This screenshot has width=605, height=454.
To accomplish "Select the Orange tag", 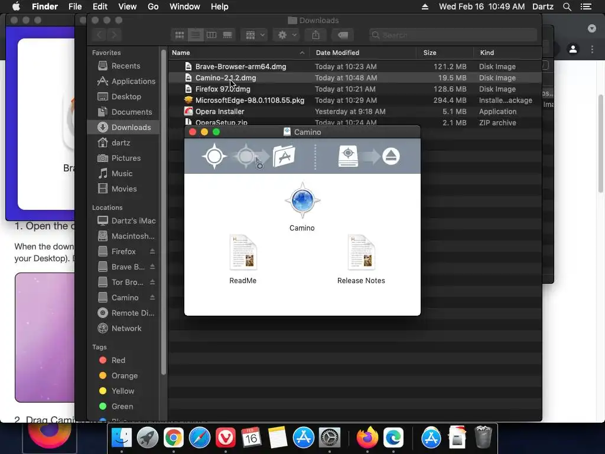I will click(118, 375).
